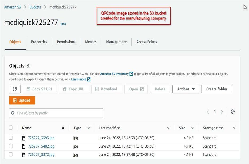This screenshot has width=249, height=164.
Task: Click the Download button
Action: (x=106, y=89)
